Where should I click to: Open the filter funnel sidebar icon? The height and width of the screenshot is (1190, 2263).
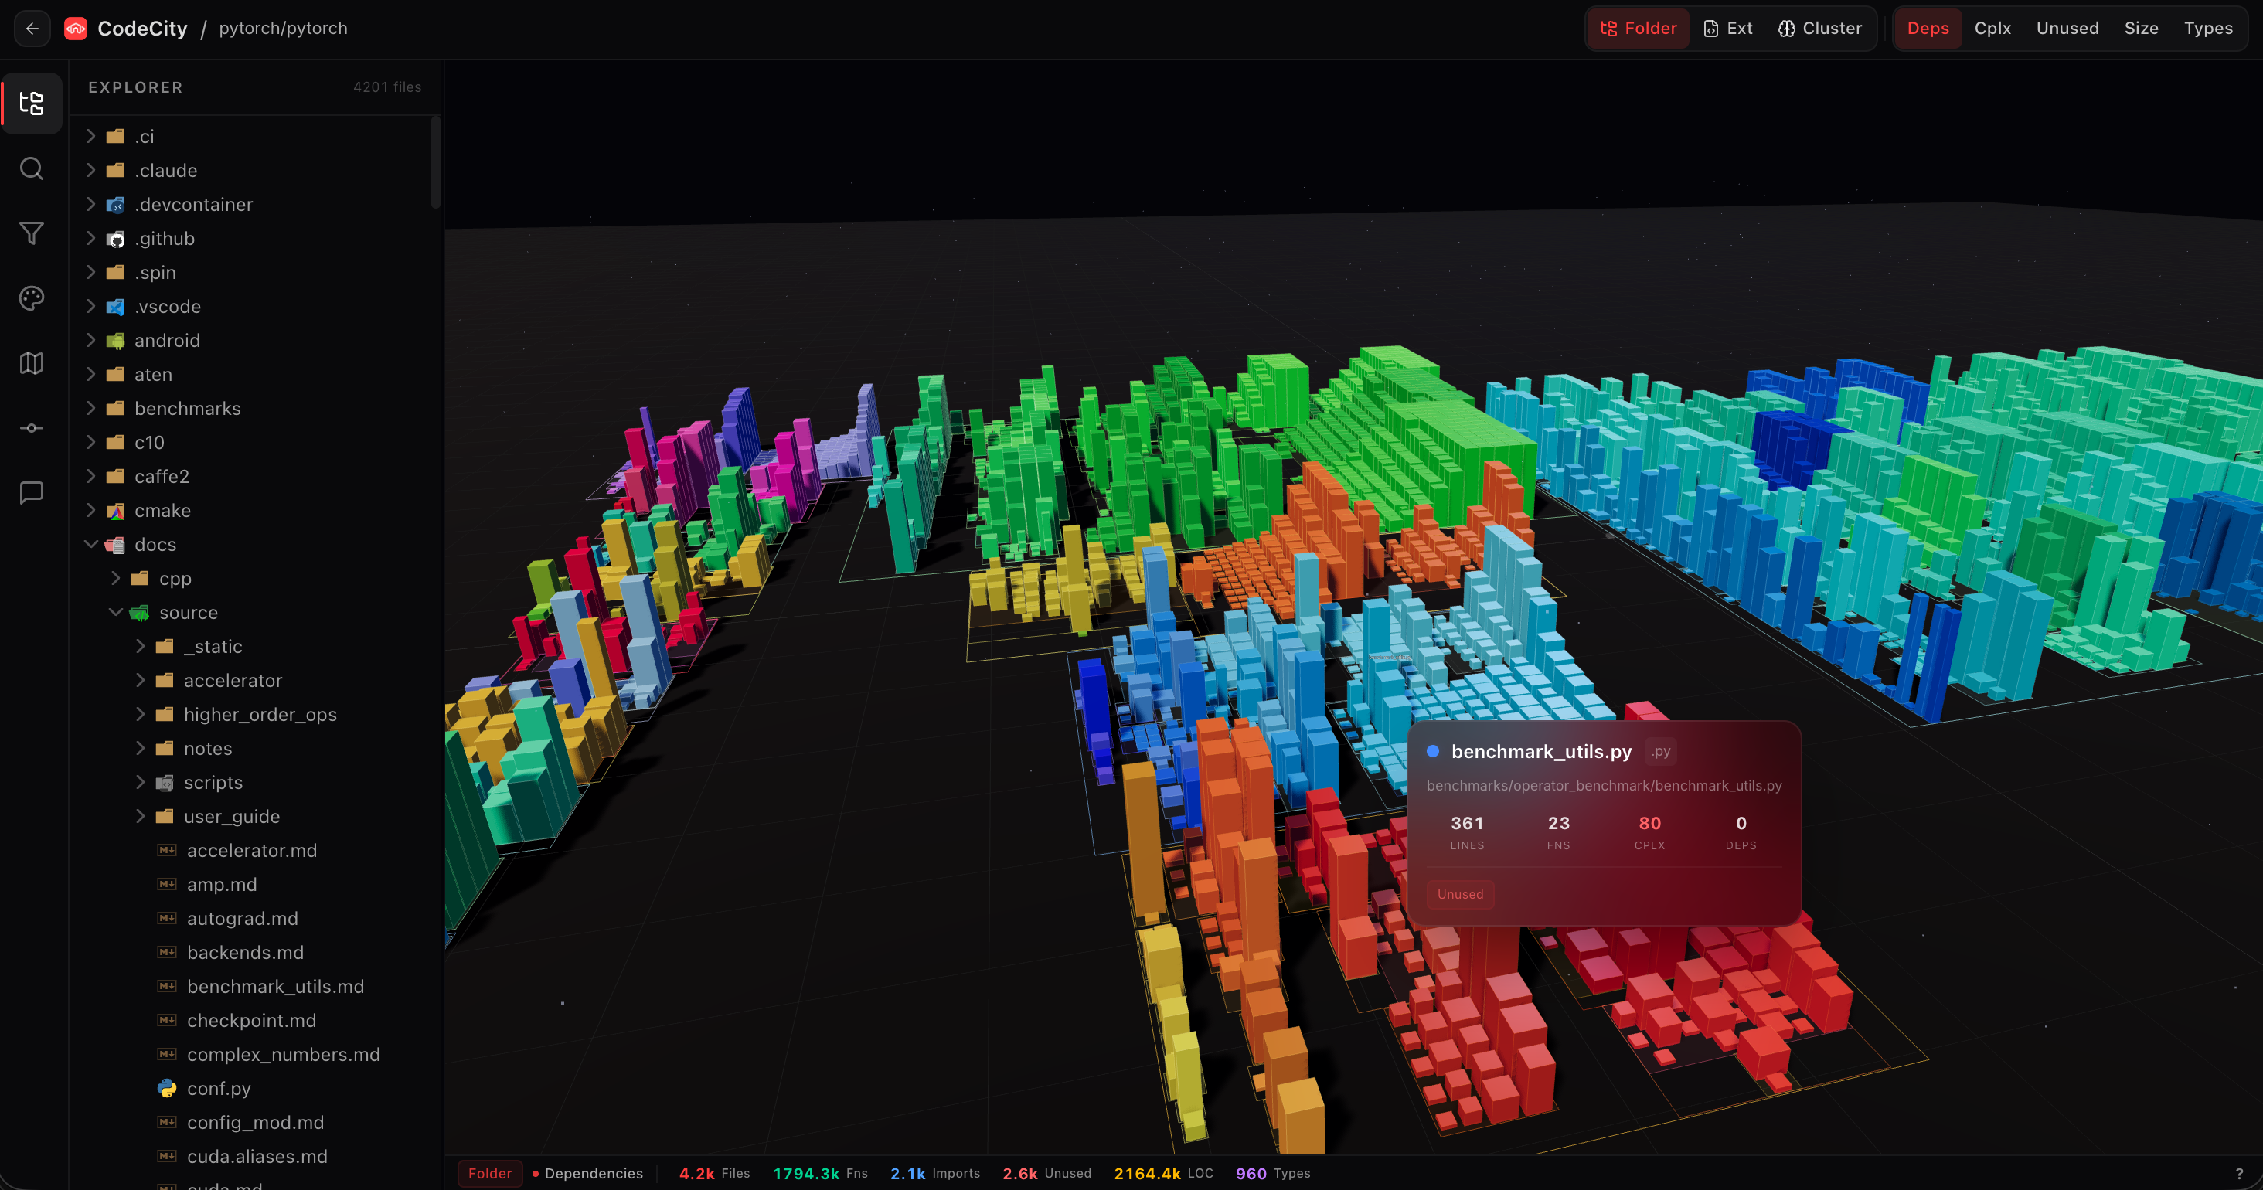click(x=32, y=233)
